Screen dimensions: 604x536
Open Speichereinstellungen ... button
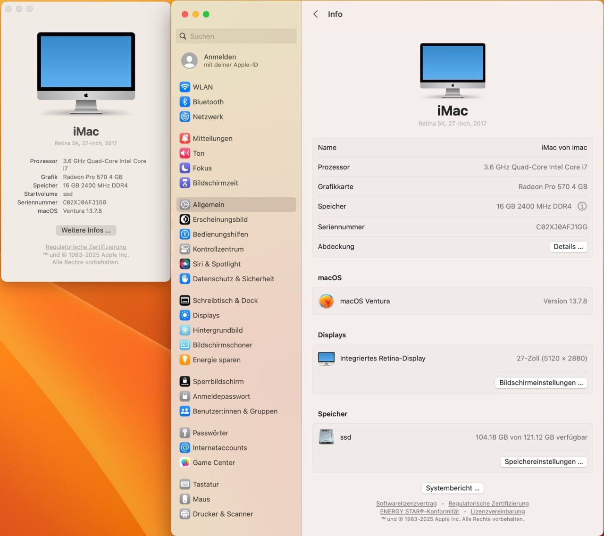point(544,461)
